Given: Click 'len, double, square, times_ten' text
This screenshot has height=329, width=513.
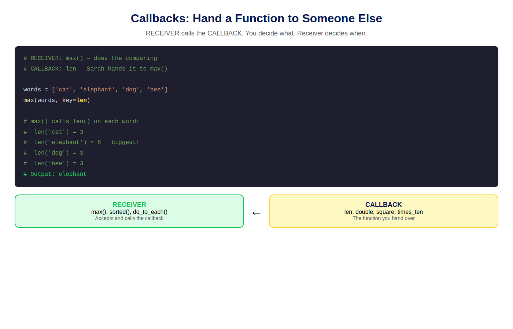Looking at the screenshot, I should (384, 212).
